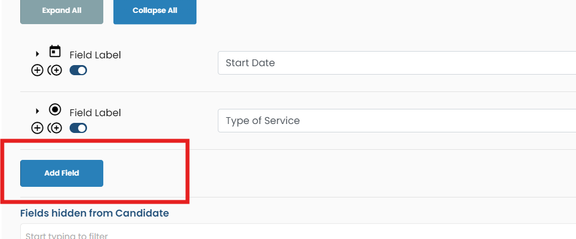Click the Field Label text beside calendar icon
576x239 pixels.
(95, 55)
